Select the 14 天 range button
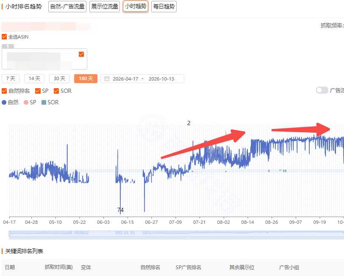 (34, 78)
